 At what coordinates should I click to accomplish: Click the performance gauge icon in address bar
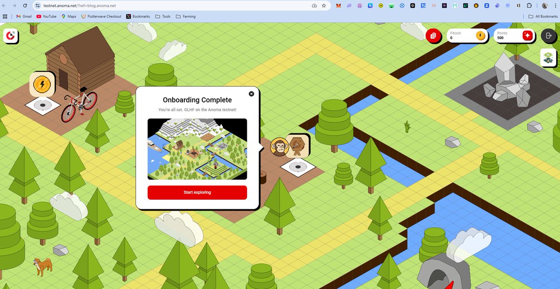pos(314,6)
